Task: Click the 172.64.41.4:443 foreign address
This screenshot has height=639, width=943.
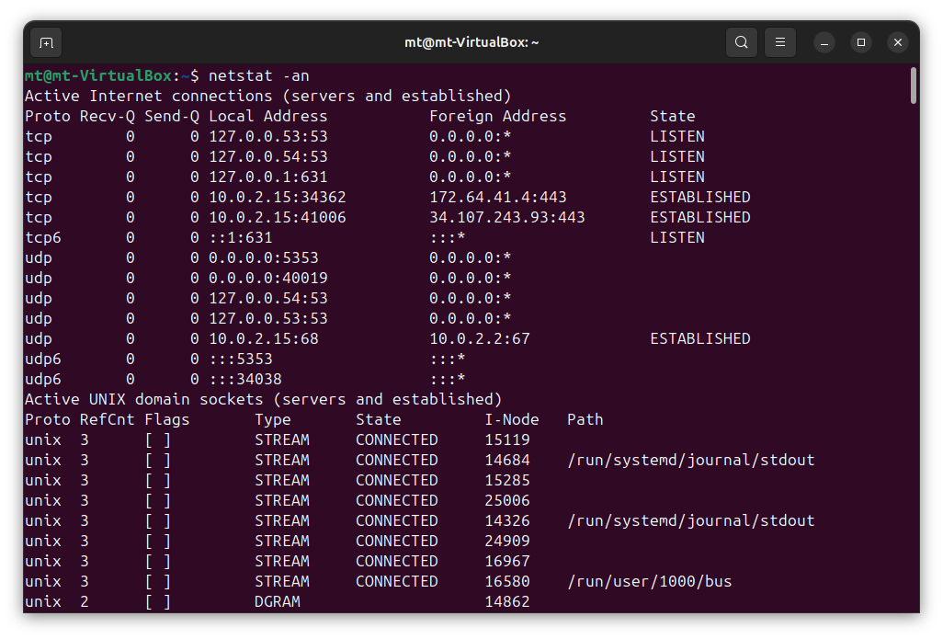Action: 497,197
